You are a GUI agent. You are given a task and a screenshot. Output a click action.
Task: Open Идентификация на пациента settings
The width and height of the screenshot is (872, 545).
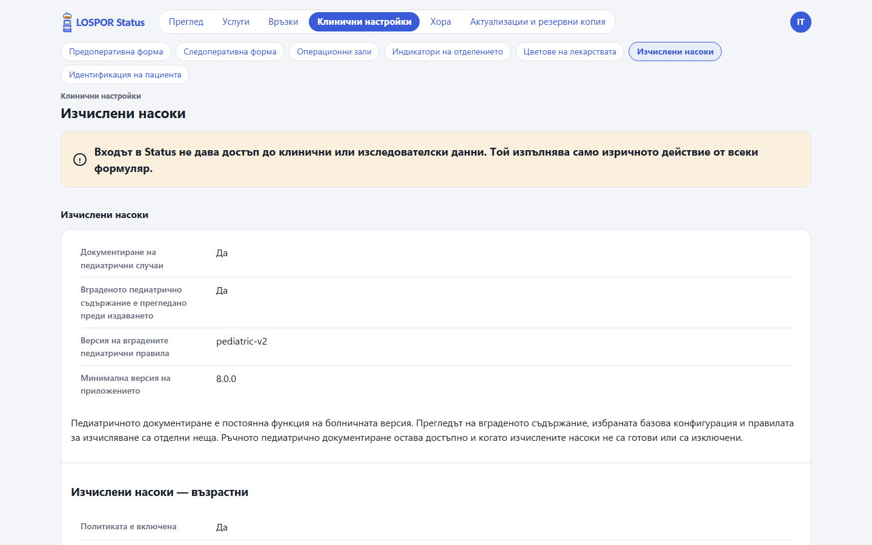coord(125,74)
